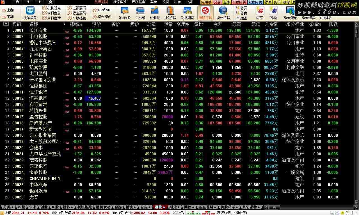Open DDE和SUP toolbar item
This screenshot has height=215, width=359.
102,10
